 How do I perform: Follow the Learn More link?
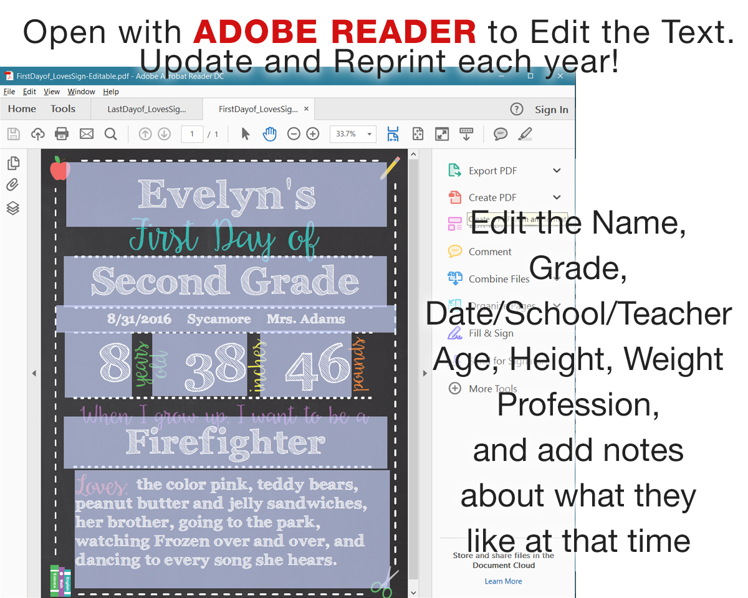[504, 581]
